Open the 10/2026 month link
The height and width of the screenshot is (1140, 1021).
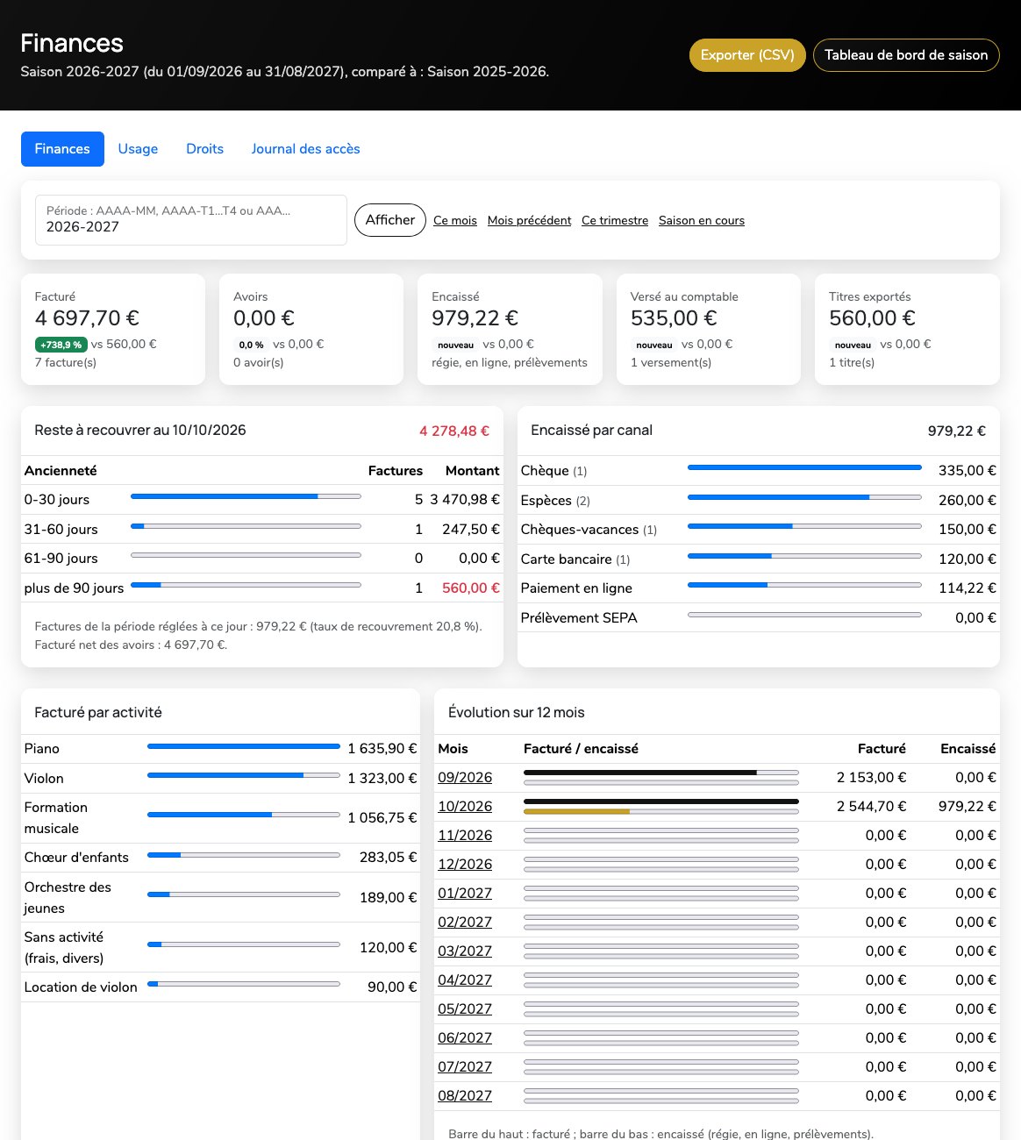tap(465, 807)
